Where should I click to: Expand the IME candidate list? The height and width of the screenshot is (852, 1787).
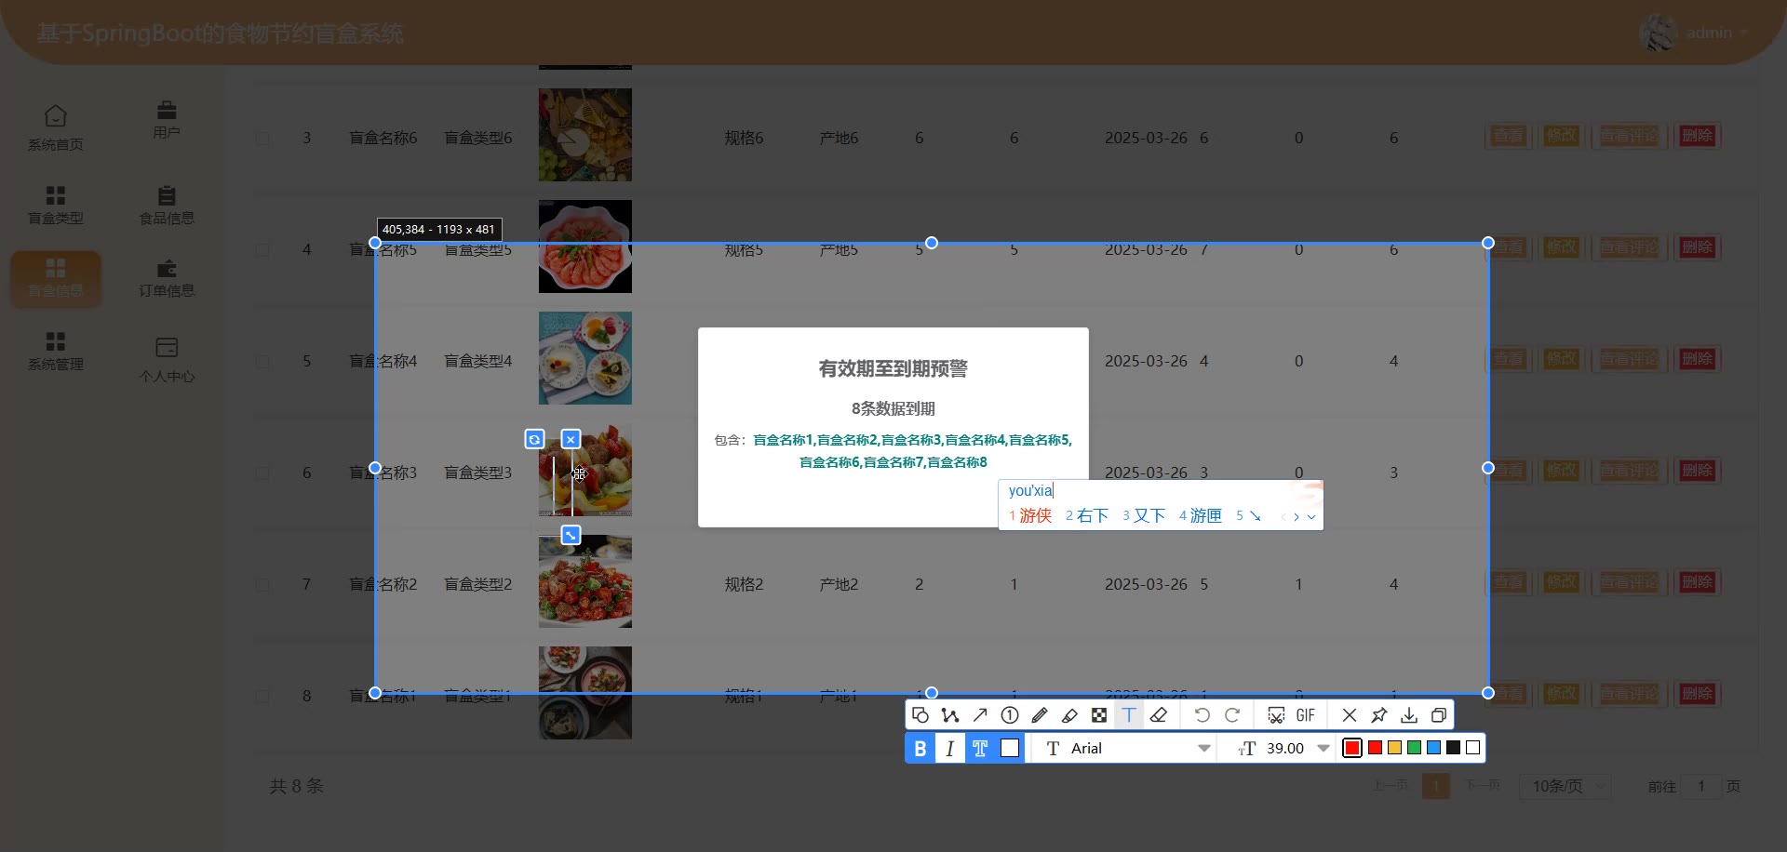1311,517
